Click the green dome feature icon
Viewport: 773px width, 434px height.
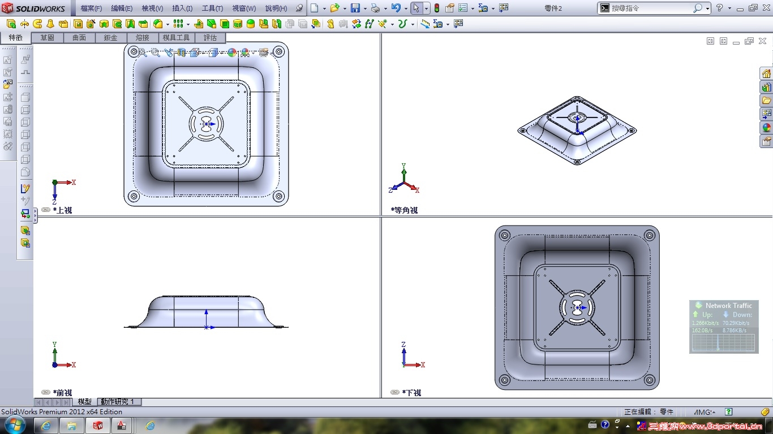(250, 24)
